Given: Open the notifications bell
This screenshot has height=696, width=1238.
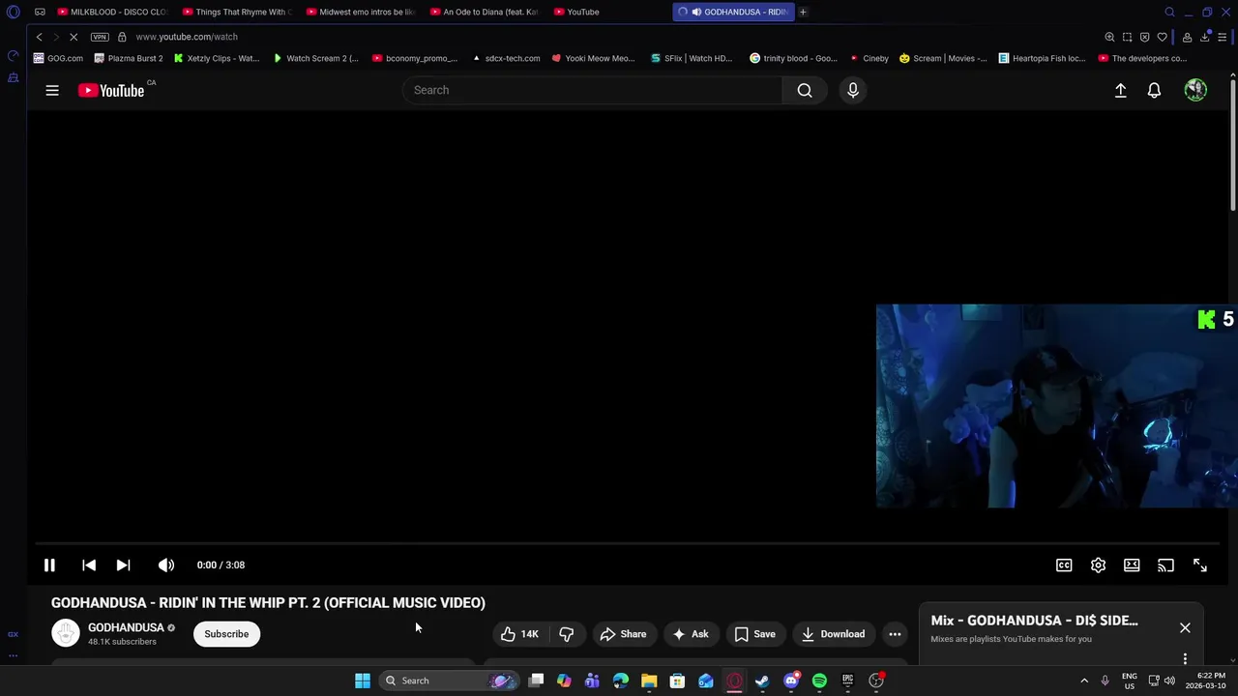Looking at the screenshot, I should click(1154, 90).
